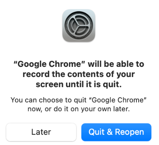Click the word "contents" in the bold heading
Image resolution: width=159 pixels, height=145 pixels.
[86, 74]
